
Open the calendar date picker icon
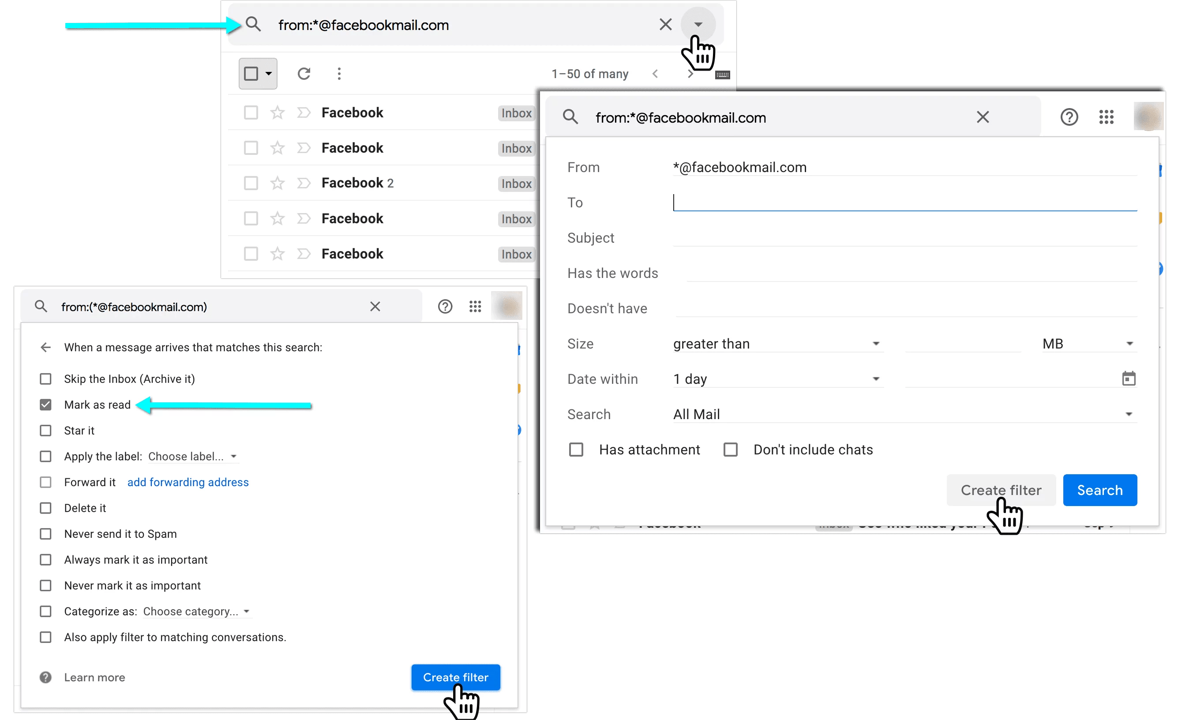[x=1128, y=379]
